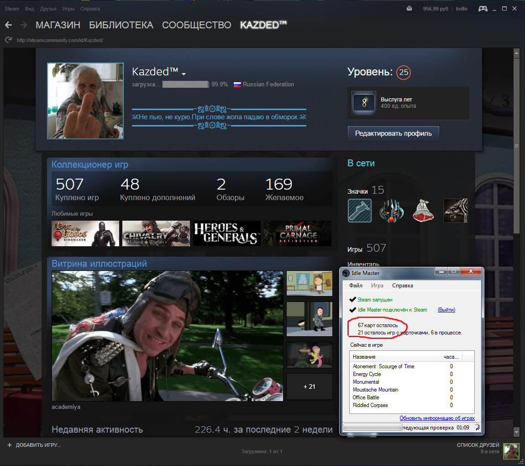Reload the page with refresh icon
525x466 pixels.
click(8, 40)
